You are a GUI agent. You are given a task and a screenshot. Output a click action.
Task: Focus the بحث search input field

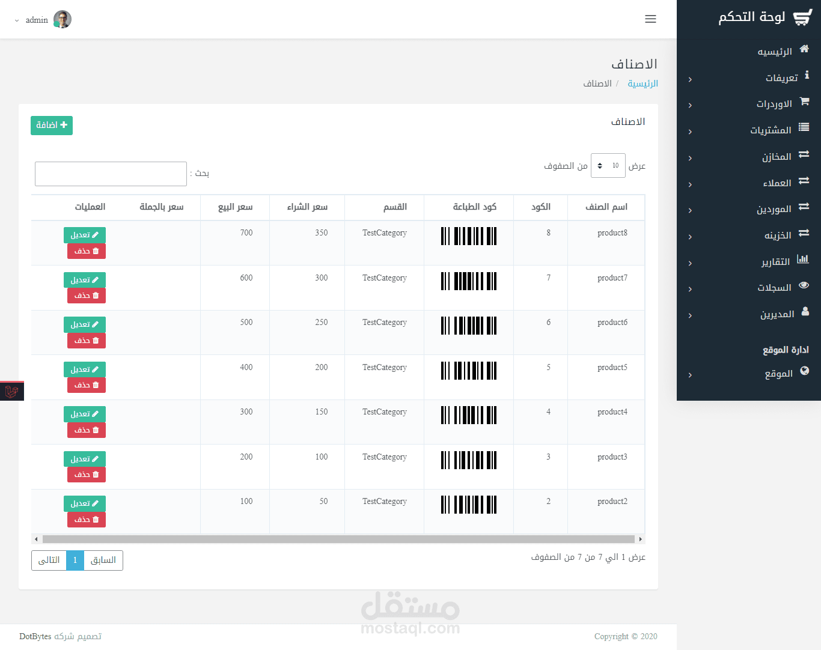[x=111, y=174]
